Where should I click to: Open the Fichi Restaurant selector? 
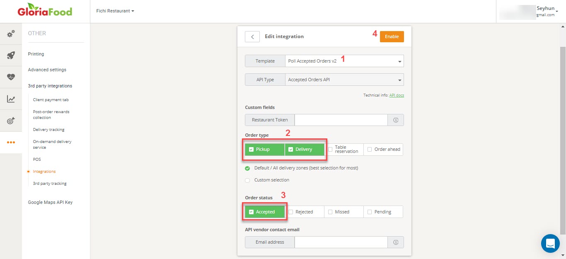(115, 11)
